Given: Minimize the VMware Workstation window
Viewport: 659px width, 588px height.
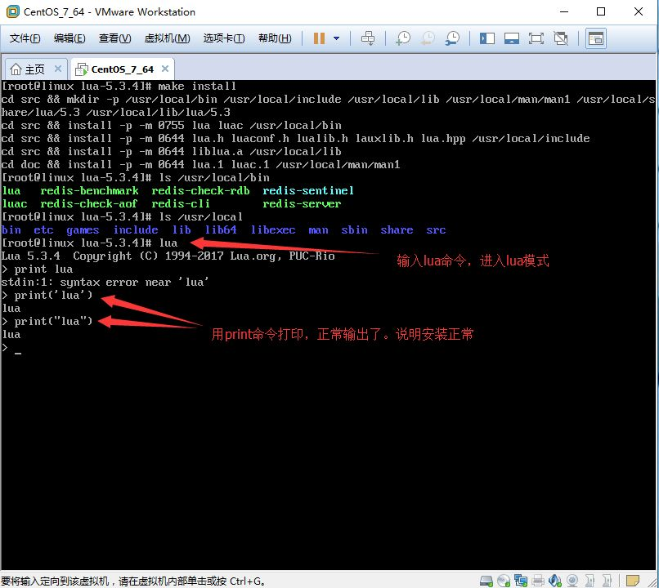Looking at the screenshot, I should coord(564,11).
